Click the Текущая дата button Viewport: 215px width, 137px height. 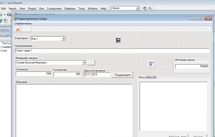[122, 75]
